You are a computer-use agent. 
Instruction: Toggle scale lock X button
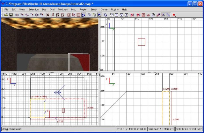coord(116,15)
